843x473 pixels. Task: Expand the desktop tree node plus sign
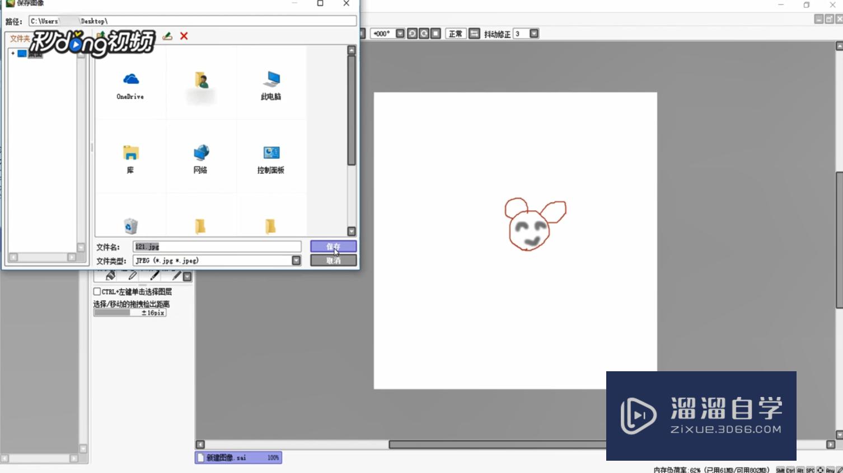(13, 53)
